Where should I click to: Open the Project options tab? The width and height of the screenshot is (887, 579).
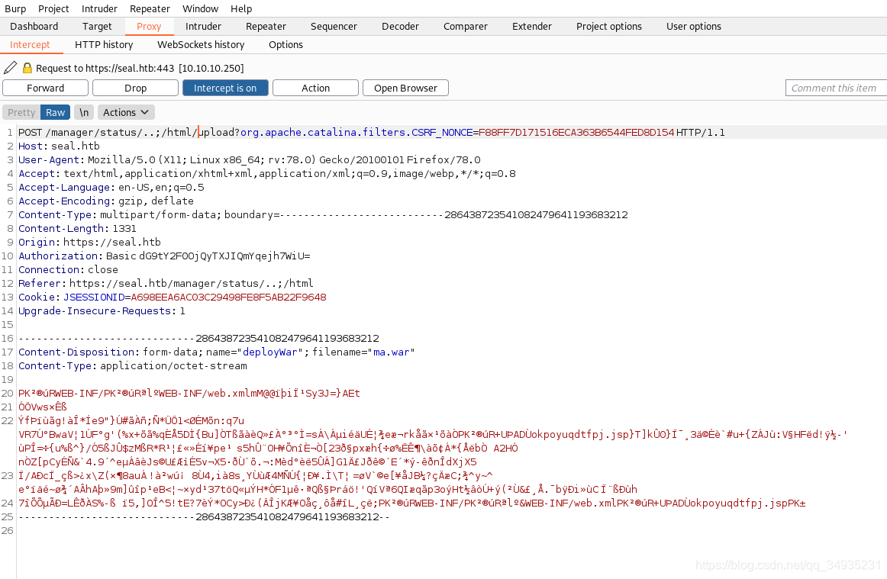click(608, 26)
